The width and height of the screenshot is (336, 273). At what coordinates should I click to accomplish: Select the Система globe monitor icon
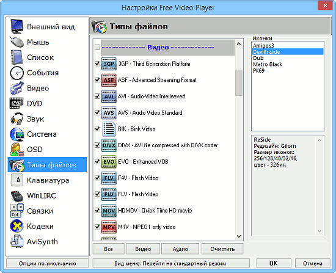tap(16, 134)
